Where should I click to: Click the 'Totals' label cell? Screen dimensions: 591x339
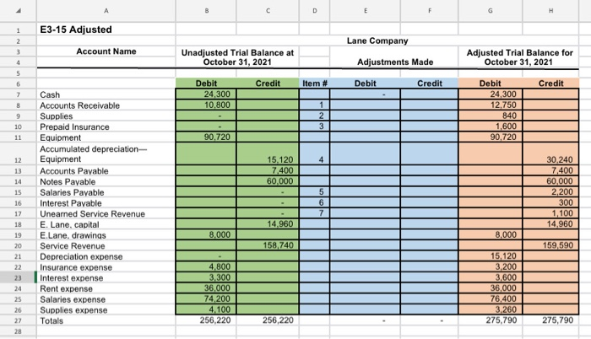click(106, 321)
